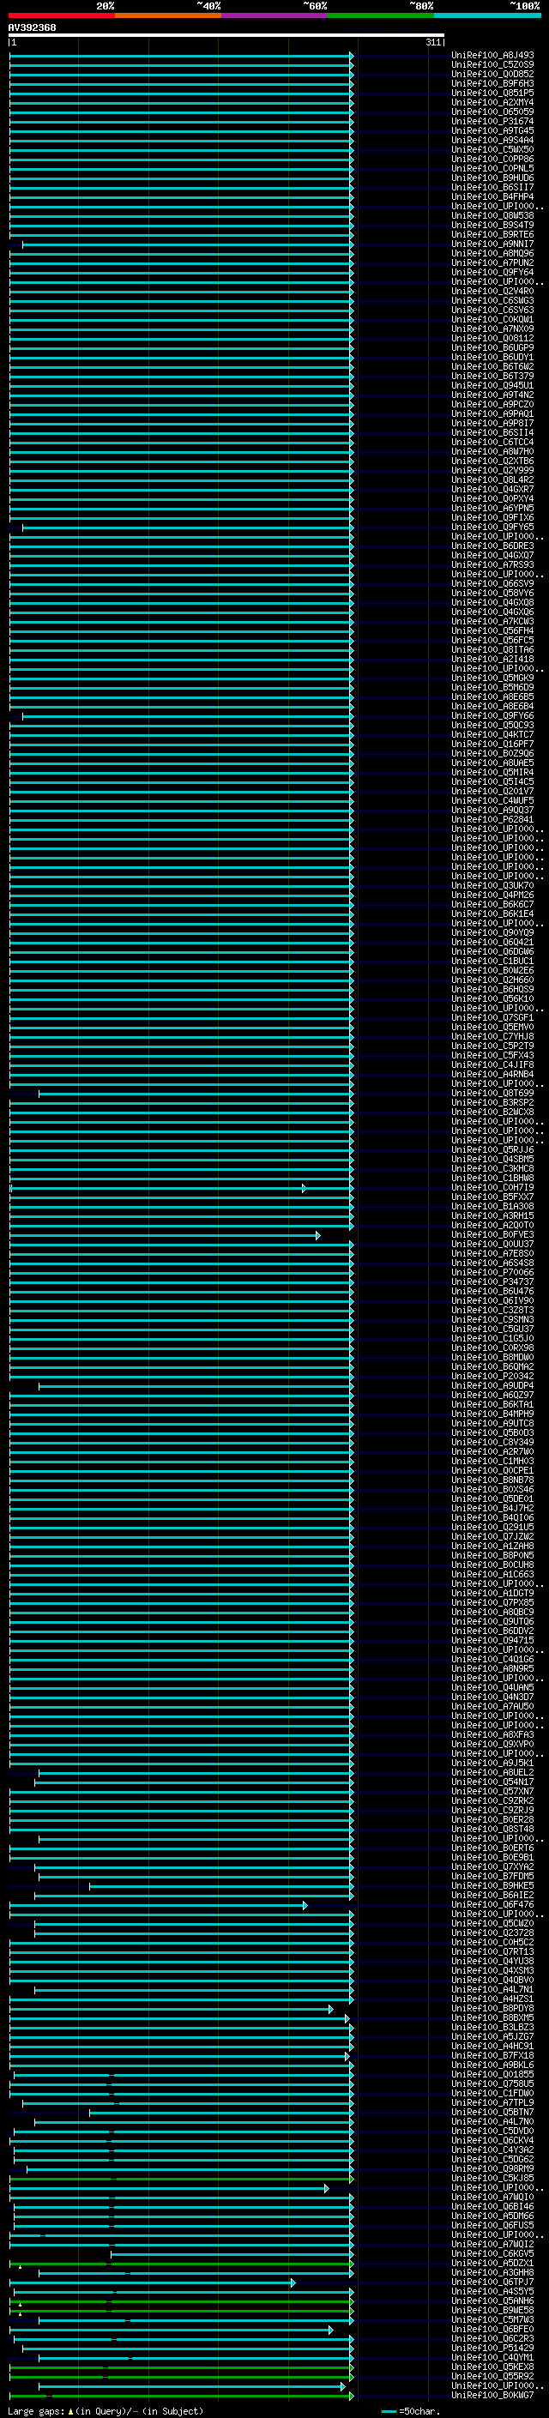Select the UniRef100_Q6DGW6 label

coord(492,951)
